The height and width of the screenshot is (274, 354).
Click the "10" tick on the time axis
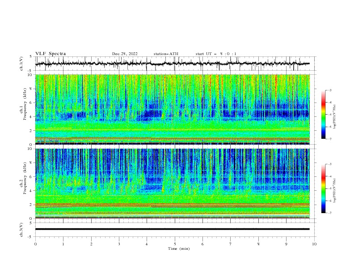[x=314, y=244]
